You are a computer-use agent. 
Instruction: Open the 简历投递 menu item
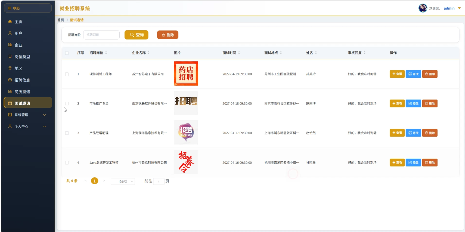tap(28, 91)
